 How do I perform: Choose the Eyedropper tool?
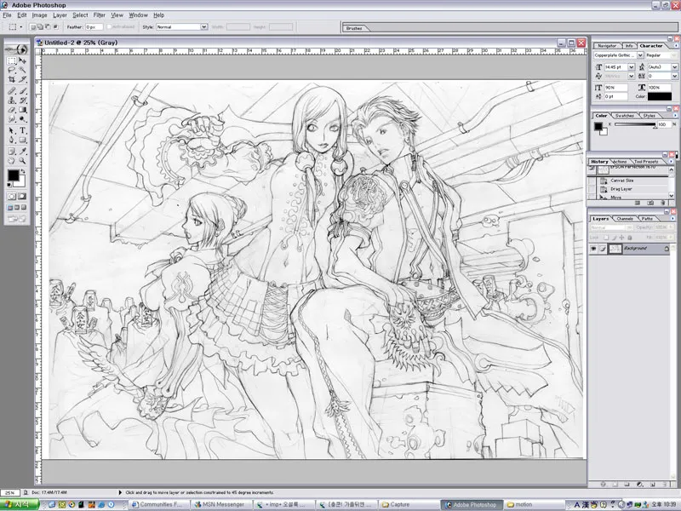click(x=23, y=150)
